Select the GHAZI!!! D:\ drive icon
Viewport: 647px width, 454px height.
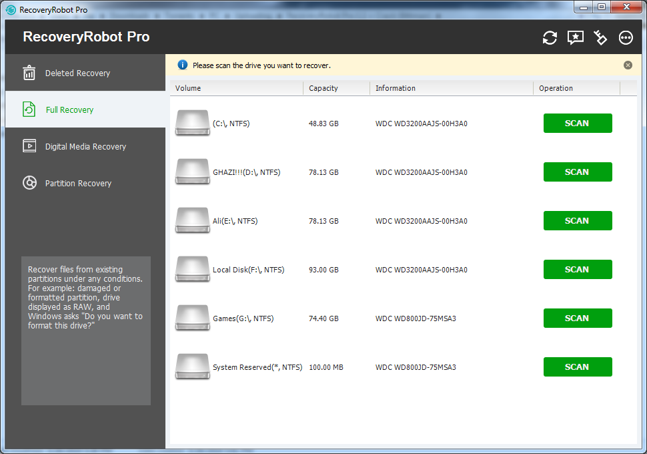click(192, 172)
